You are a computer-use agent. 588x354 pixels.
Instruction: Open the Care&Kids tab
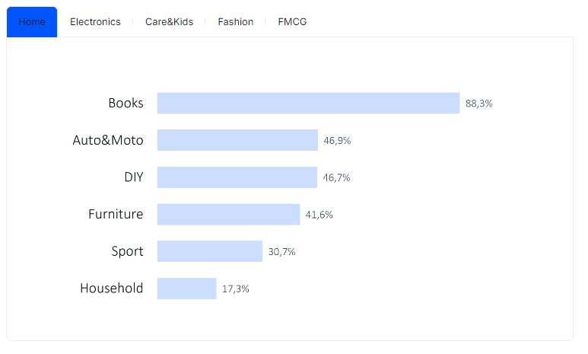tap(169, 22)
